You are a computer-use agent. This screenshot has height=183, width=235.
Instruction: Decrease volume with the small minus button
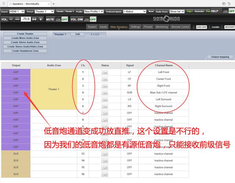(x=11, y=19)
